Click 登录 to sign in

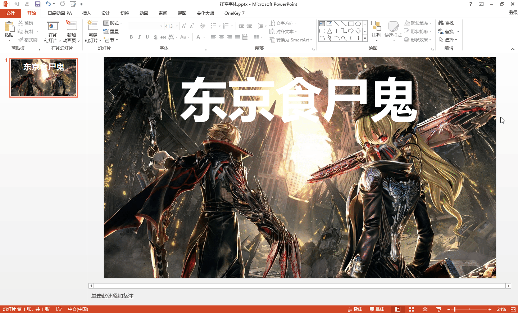(513, 13)
